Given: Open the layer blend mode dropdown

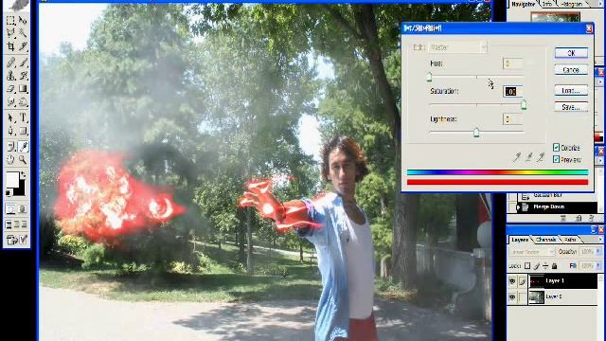Looking at the screenshot, I should (532, 252).
